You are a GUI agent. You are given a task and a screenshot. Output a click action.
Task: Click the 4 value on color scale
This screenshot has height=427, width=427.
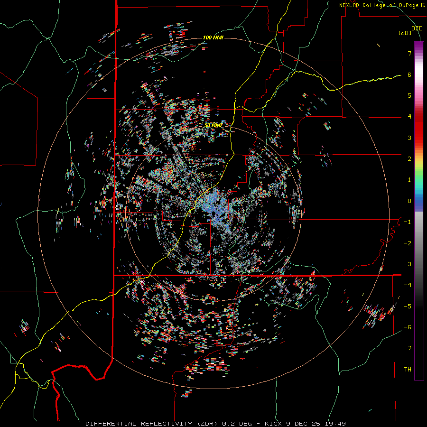(409, 117)
